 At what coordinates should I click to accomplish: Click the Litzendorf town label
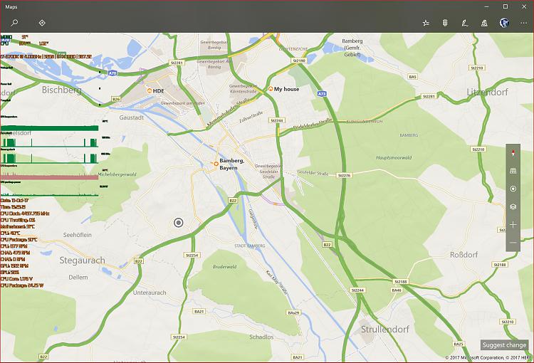[487, 92]
